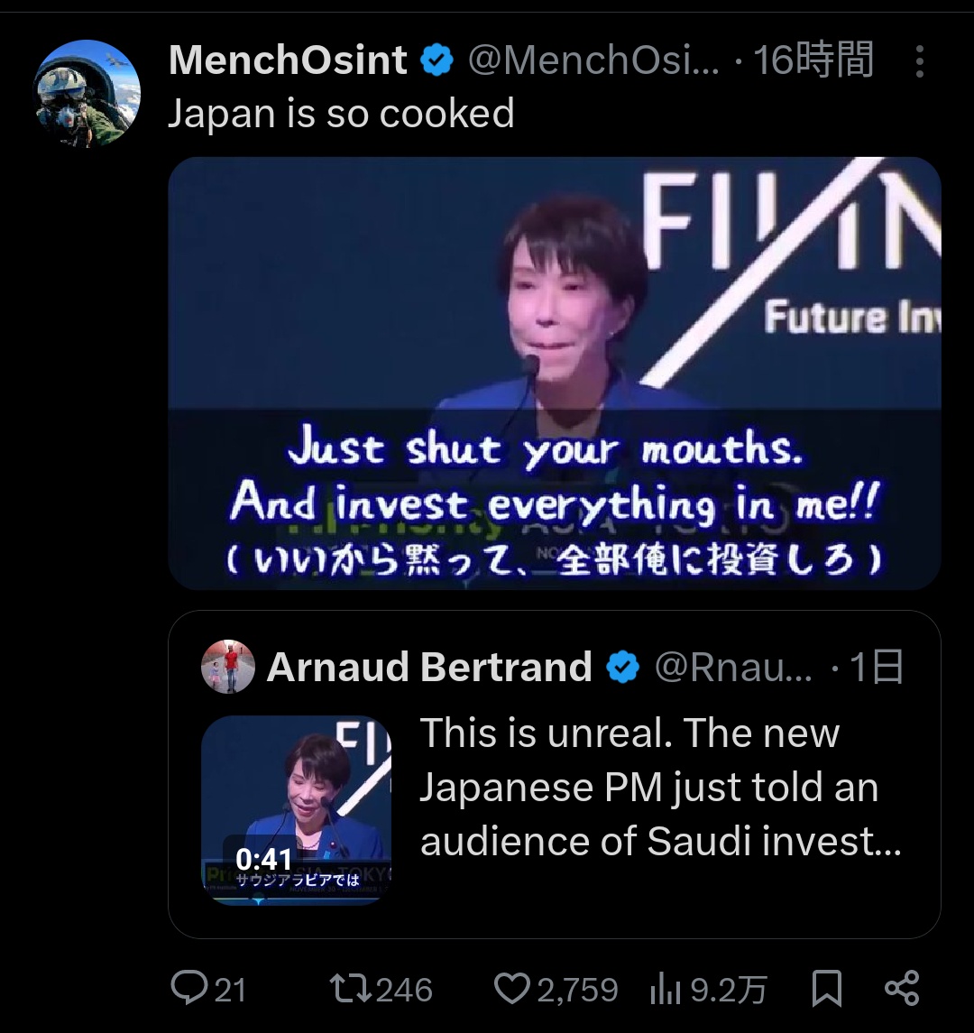Tap MenchOsint's blue verified badge
974x1033 pixels.
[437, 61]
